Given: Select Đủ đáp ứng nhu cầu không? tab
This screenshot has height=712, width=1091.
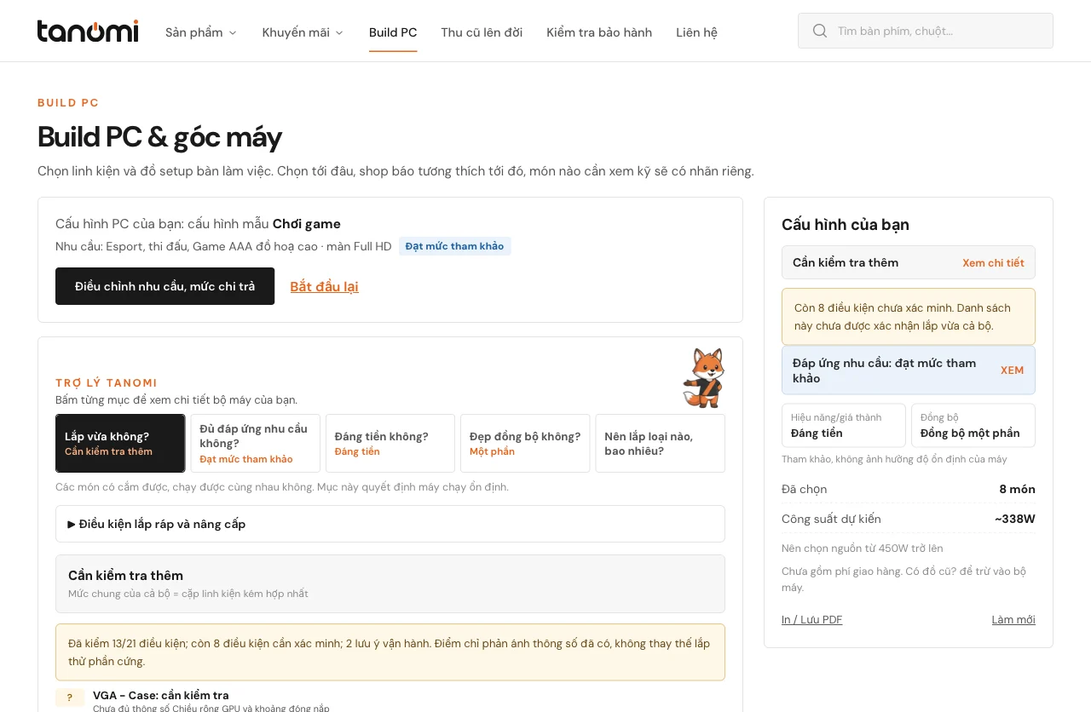Looking at the screenshot, I should [255, 443].
